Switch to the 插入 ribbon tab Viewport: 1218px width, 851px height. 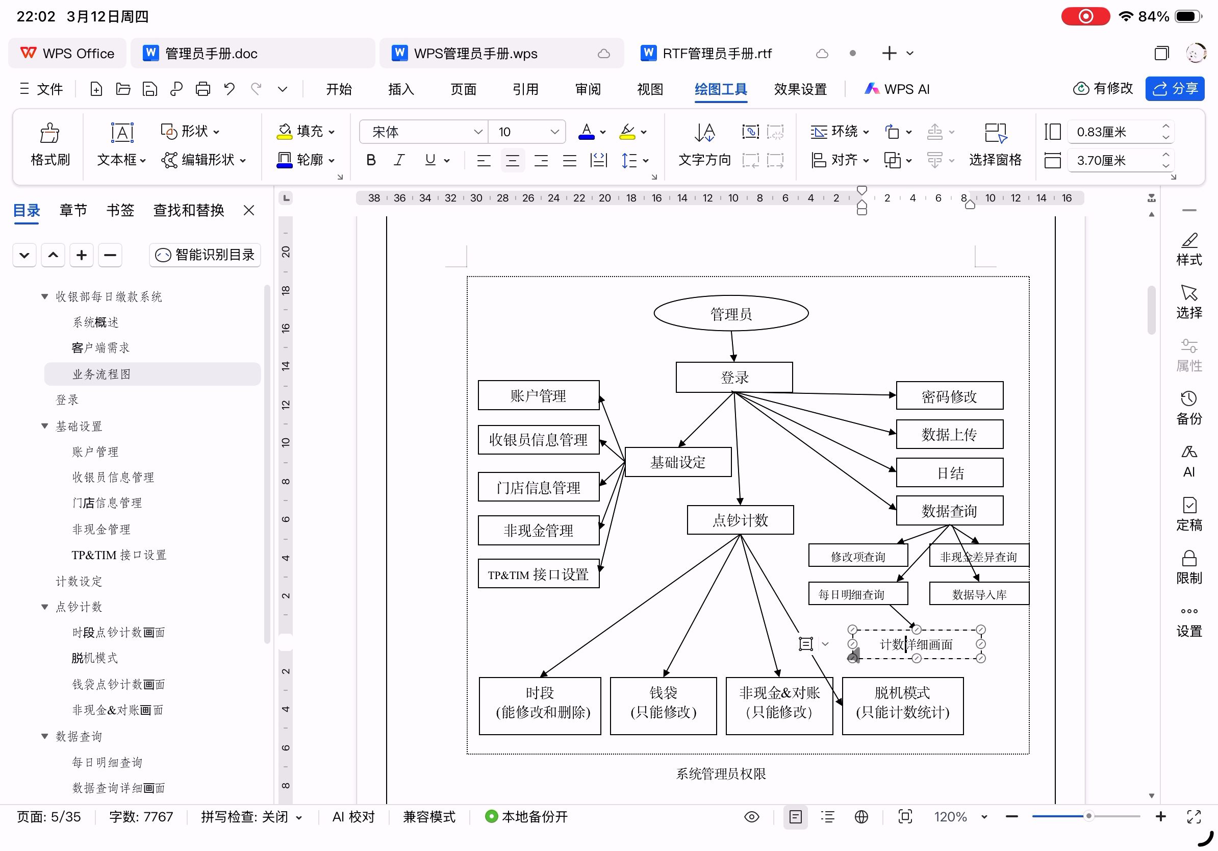click(x=400, y=89)
